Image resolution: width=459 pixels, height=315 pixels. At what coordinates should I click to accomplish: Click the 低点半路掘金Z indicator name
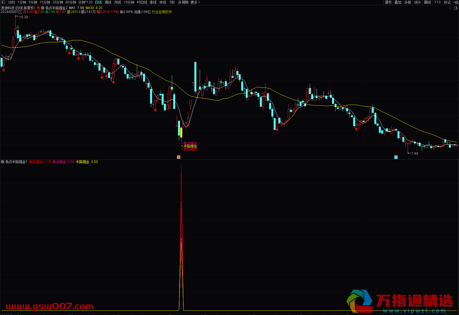click(x=56, y=8)
